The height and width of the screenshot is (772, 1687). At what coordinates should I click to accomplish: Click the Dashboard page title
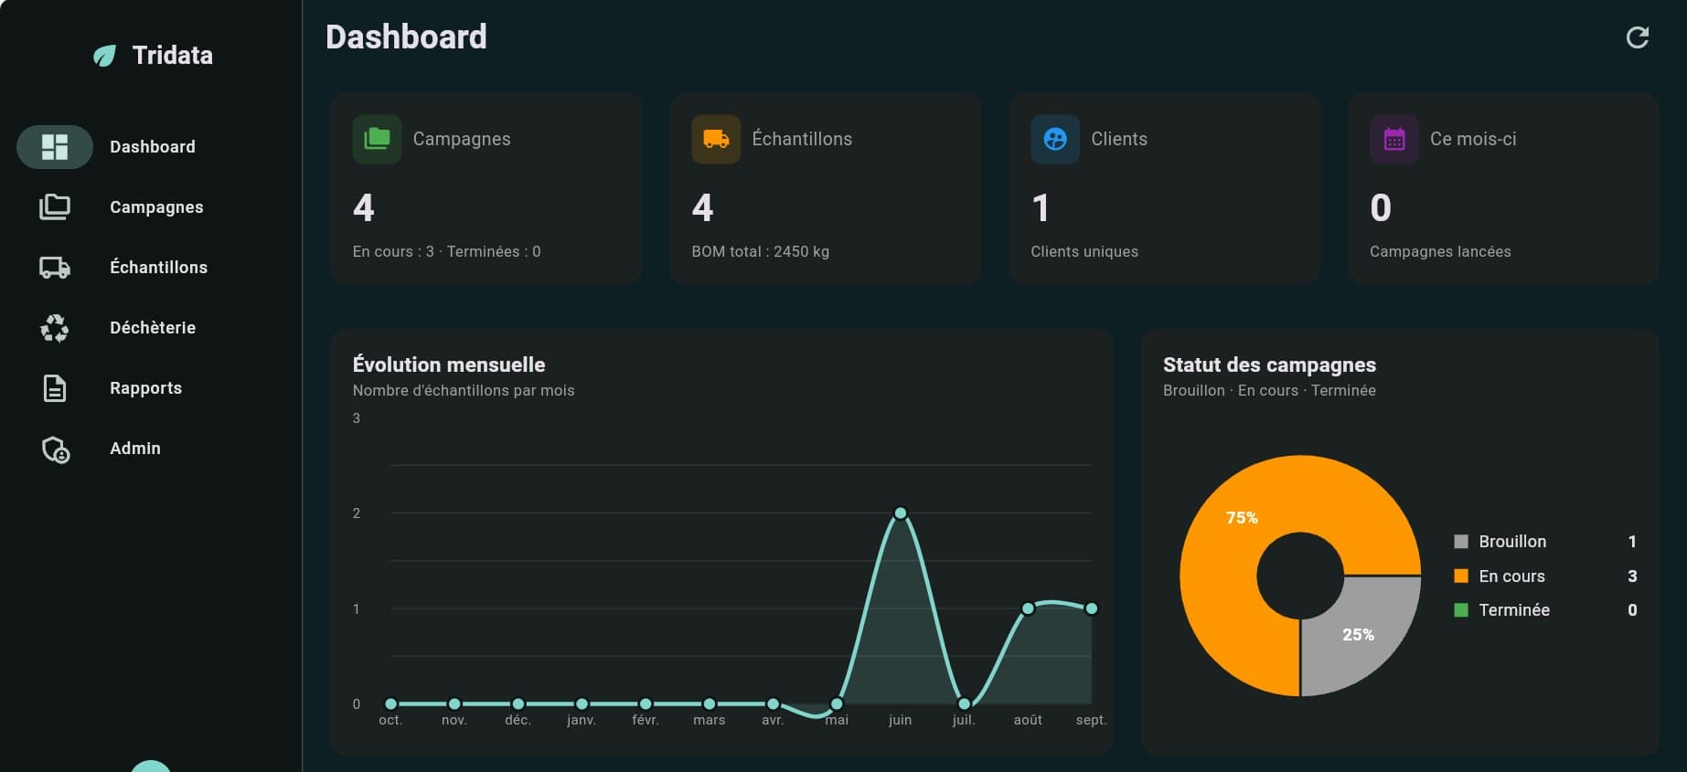pyautogui.click(x=406, y=37)
